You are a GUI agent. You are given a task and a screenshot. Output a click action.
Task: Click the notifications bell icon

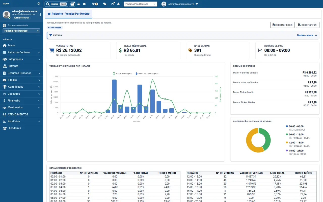118,4
